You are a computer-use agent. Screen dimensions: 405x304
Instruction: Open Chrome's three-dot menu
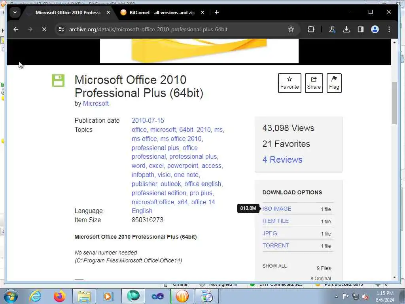(x=389, y=29)
